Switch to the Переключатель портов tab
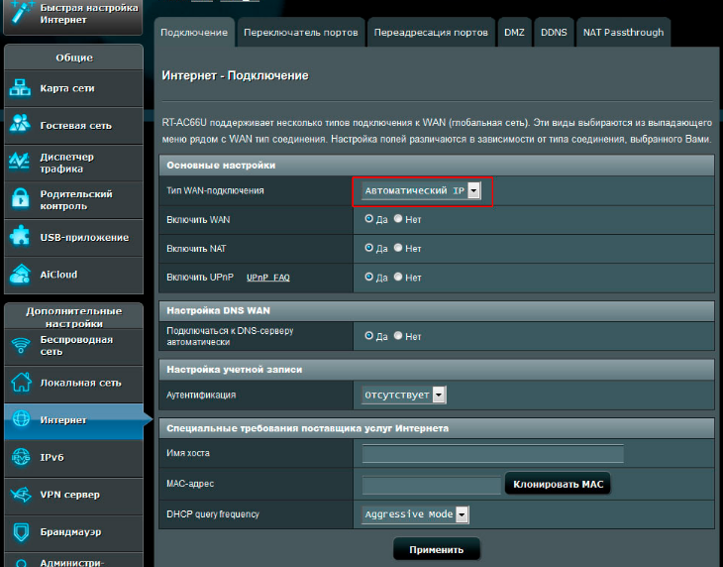 pyautogui.click(x=301, y=33)
